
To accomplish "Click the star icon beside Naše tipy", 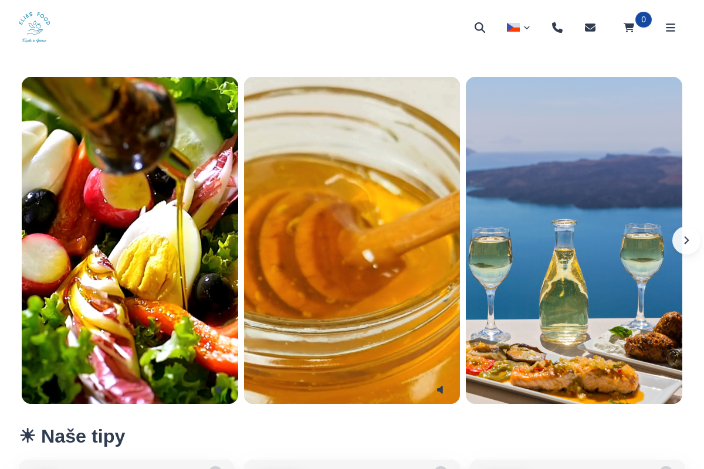I will (x=28, y=436).
